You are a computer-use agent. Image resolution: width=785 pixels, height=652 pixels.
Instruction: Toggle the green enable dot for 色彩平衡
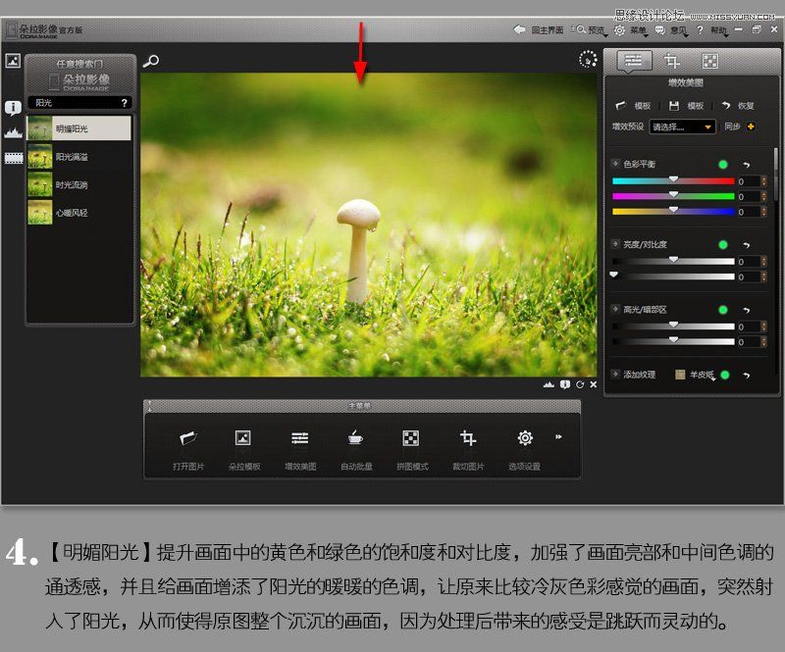(x=724, y=165)
